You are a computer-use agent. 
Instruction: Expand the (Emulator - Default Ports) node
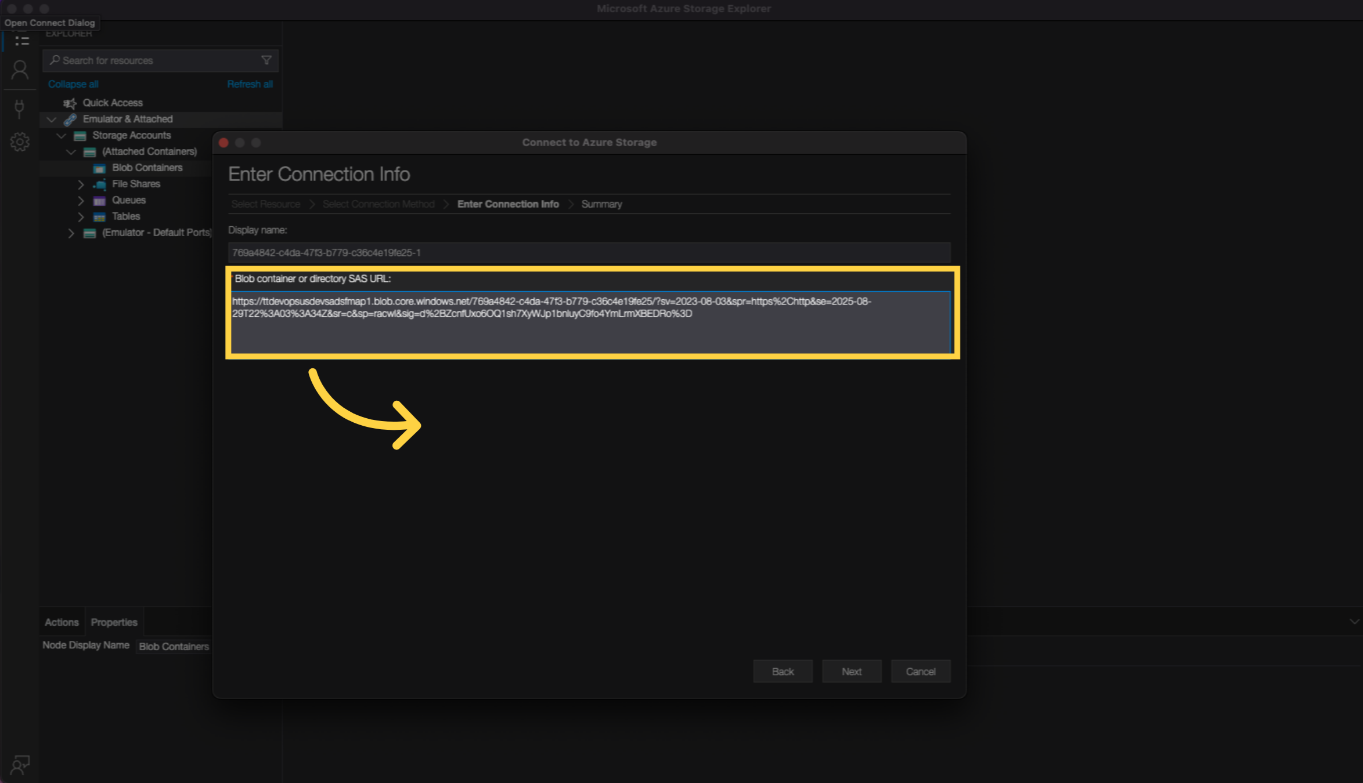click(x=71, y=233)
